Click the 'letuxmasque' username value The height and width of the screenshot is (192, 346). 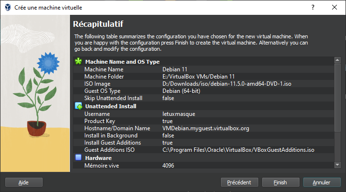179,114
